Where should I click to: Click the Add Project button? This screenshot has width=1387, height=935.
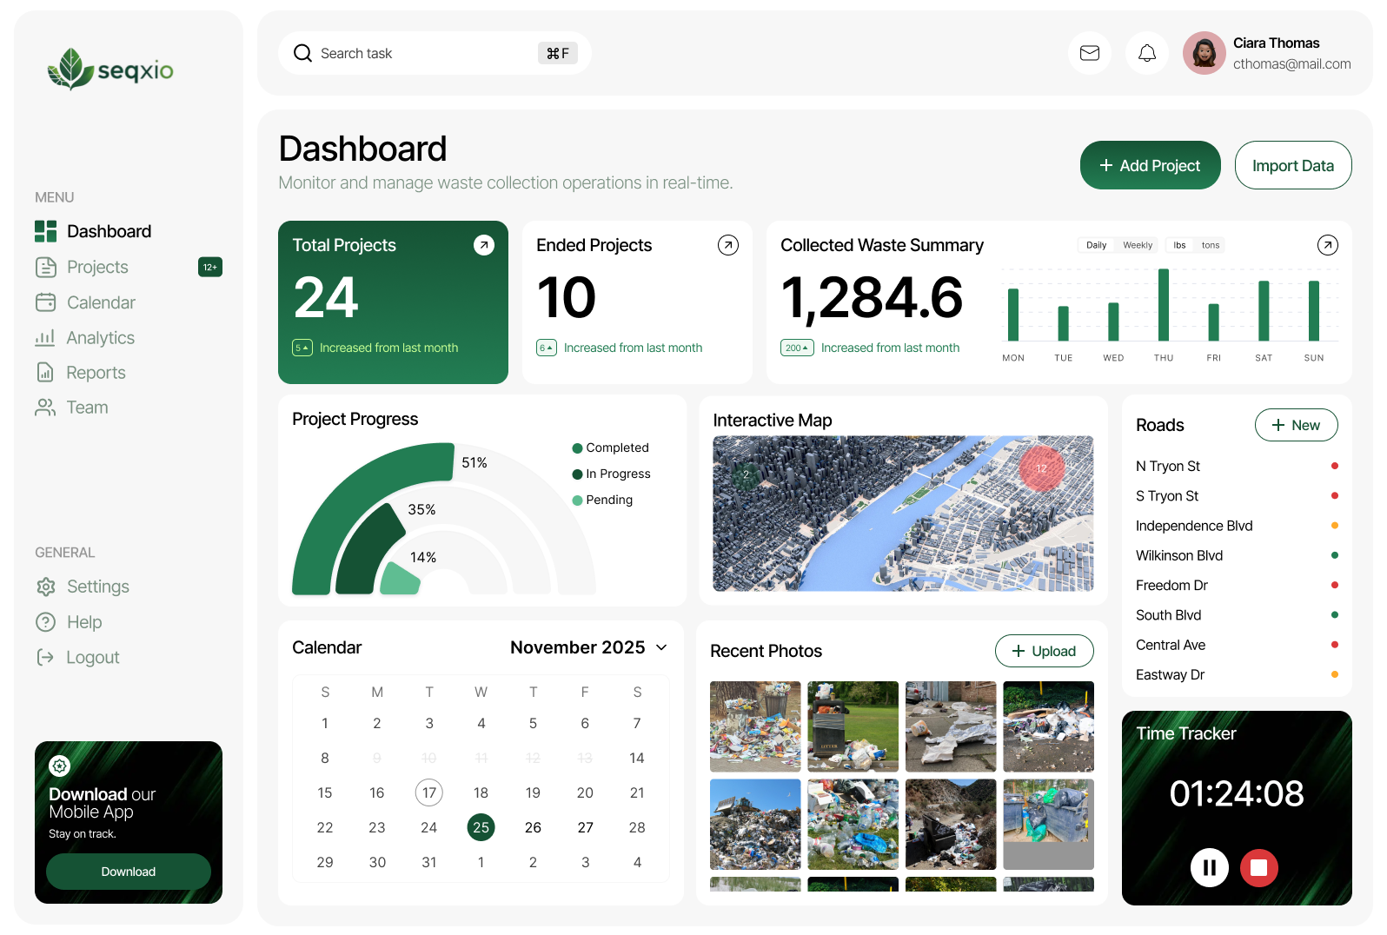click(x=1149, y=165)
